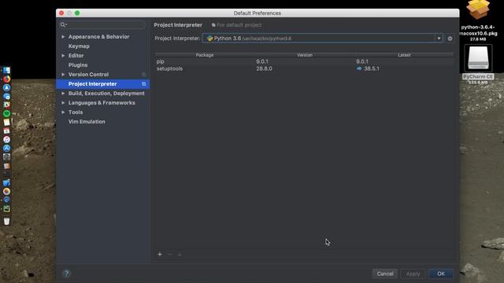This screenshot has width=504, height=283.
Task: Select the pip package row
Action: click(x=305, y=61)
